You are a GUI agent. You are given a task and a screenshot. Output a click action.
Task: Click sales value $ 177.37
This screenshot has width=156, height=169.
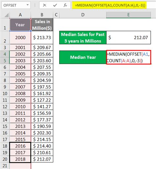click(x=42, y=120)
